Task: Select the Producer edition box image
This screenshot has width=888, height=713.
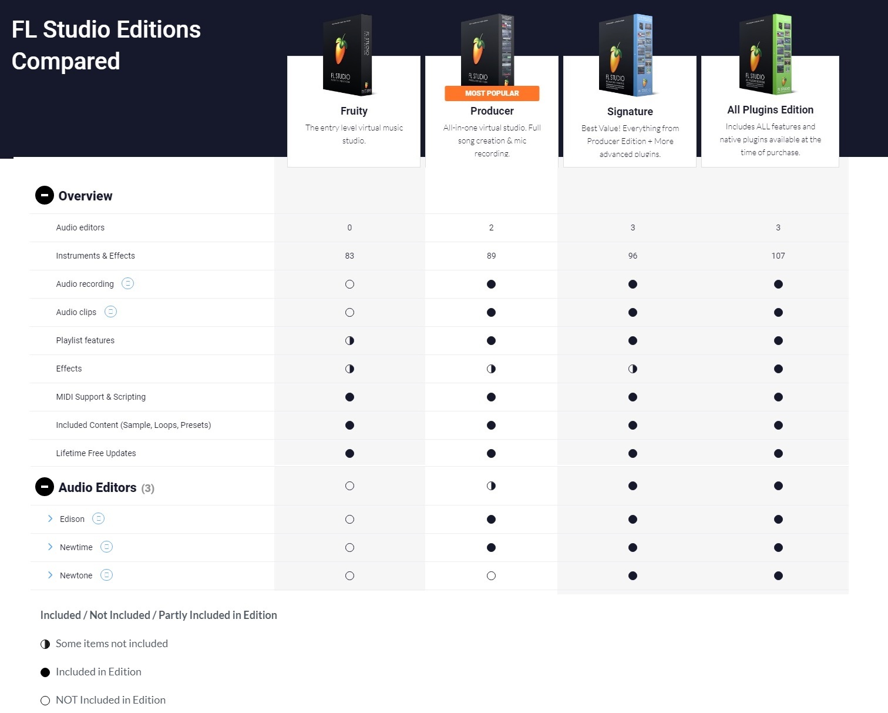Action: point(487,50)
